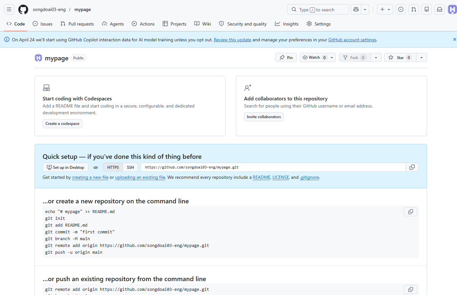Follow uploading an existing file link
457x295 pixels.
[140, 177]
